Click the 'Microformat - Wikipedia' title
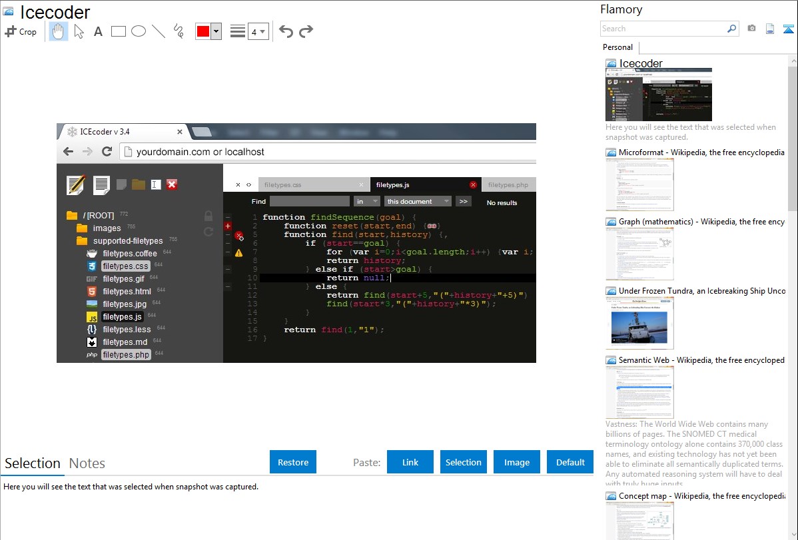Viewport: 798px width, 540px height. (701, 152)
